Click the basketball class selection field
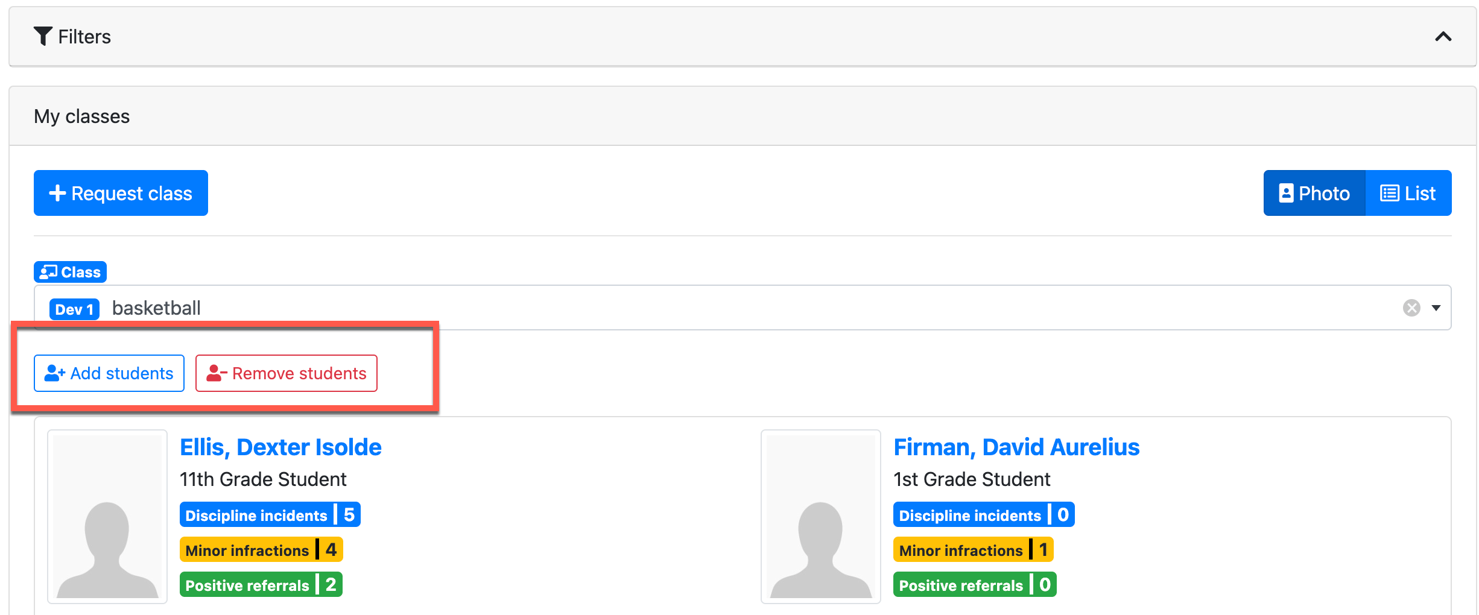Screen dimensions: 1479x615 724,308
